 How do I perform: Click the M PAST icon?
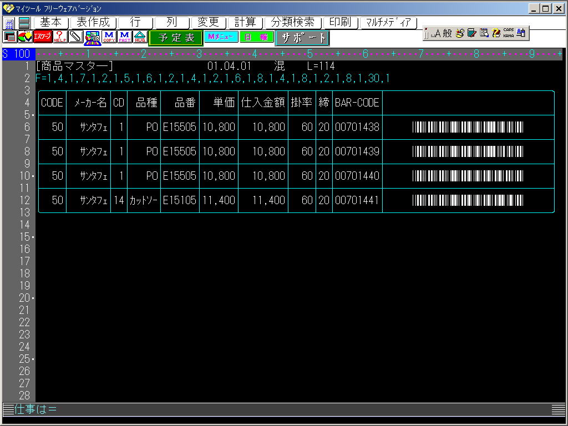pyautogui.click(x=125, y=37)
